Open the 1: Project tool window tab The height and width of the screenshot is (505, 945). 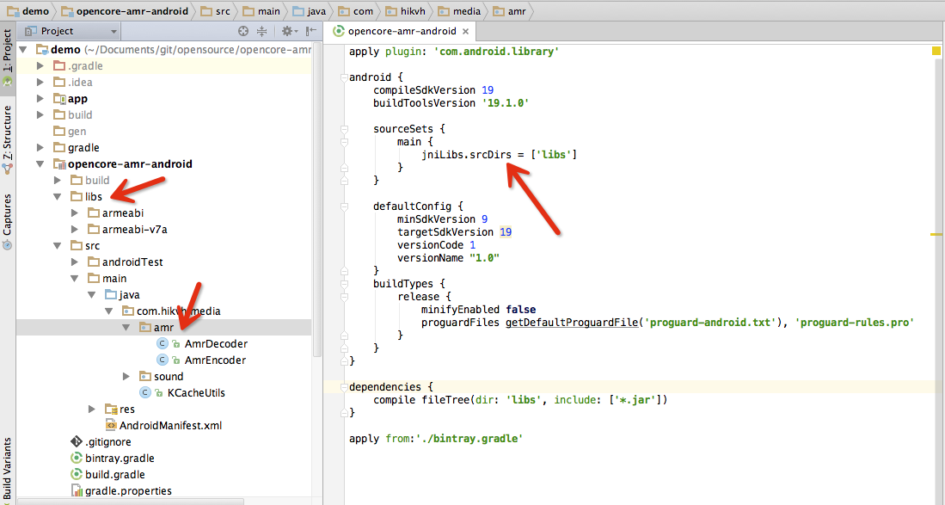pyautogui.click(x=7, y=58)
